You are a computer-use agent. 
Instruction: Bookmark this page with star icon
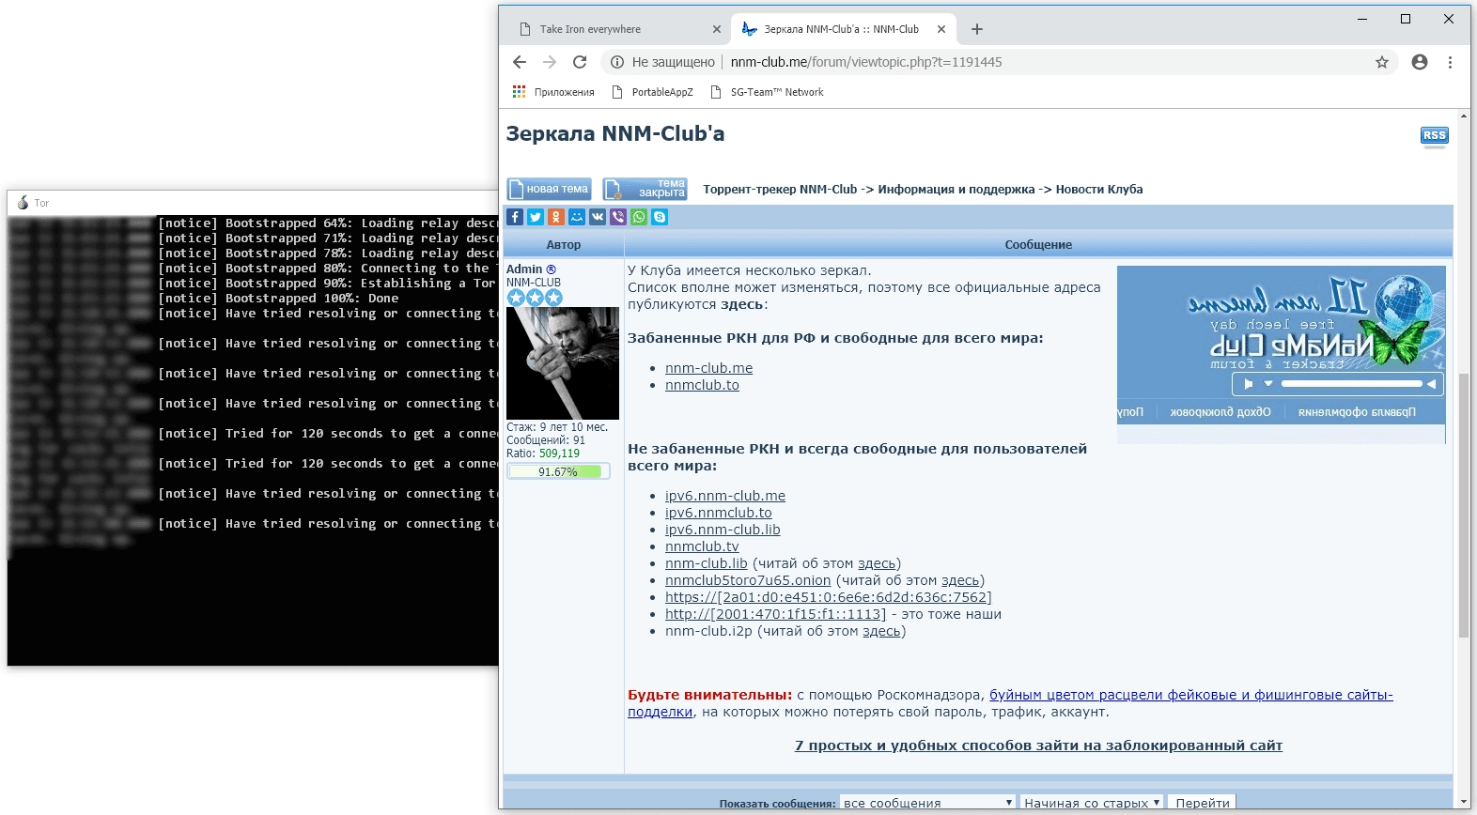pos(1382,62)
